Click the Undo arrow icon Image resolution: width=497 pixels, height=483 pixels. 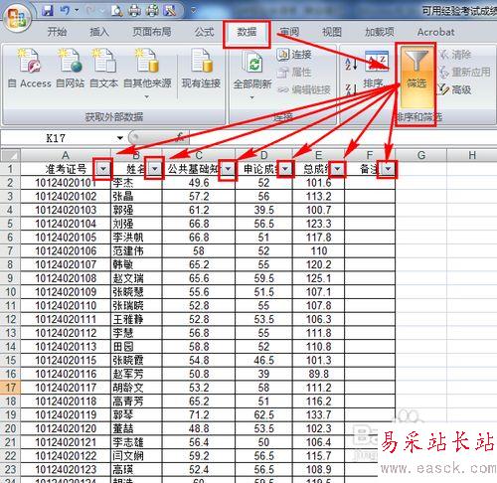point(65,11)
